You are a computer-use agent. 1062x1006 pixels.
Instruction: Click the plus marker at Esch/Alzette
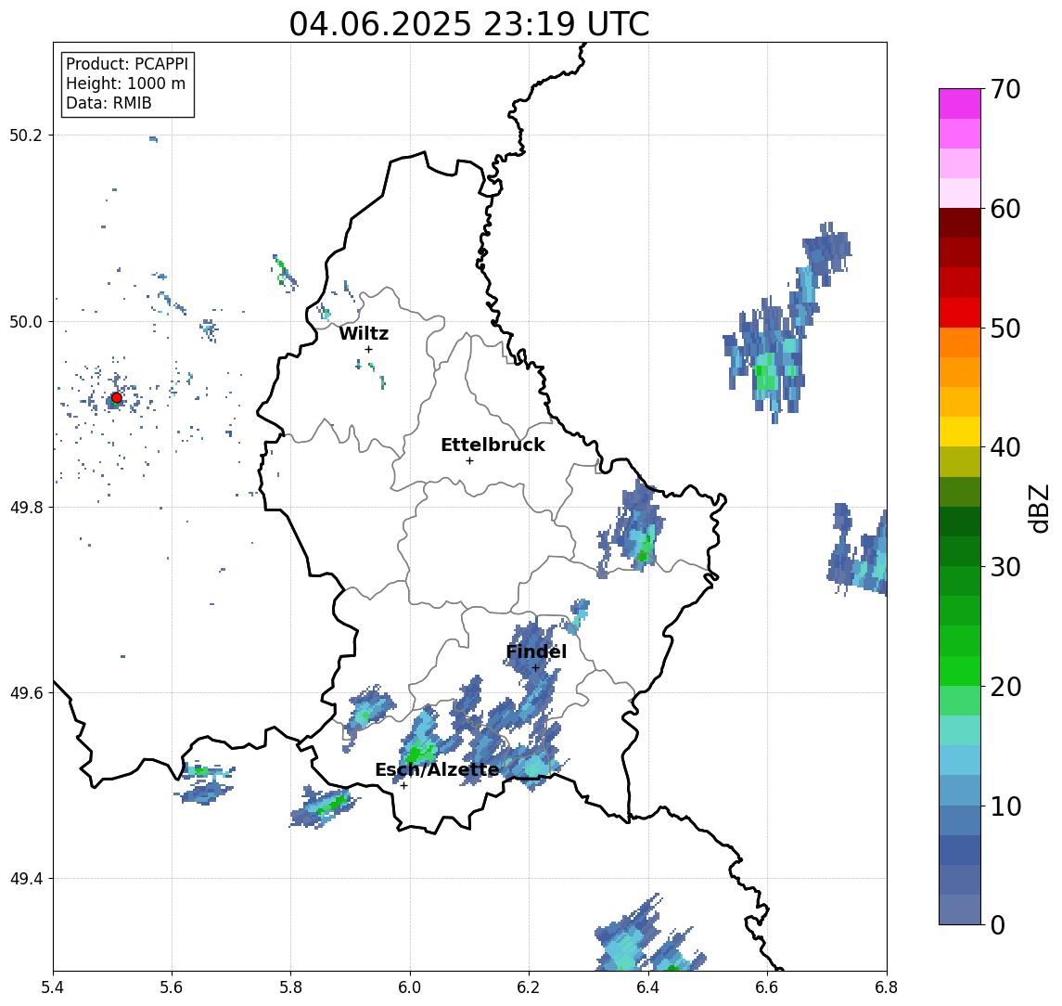[403, 786]
